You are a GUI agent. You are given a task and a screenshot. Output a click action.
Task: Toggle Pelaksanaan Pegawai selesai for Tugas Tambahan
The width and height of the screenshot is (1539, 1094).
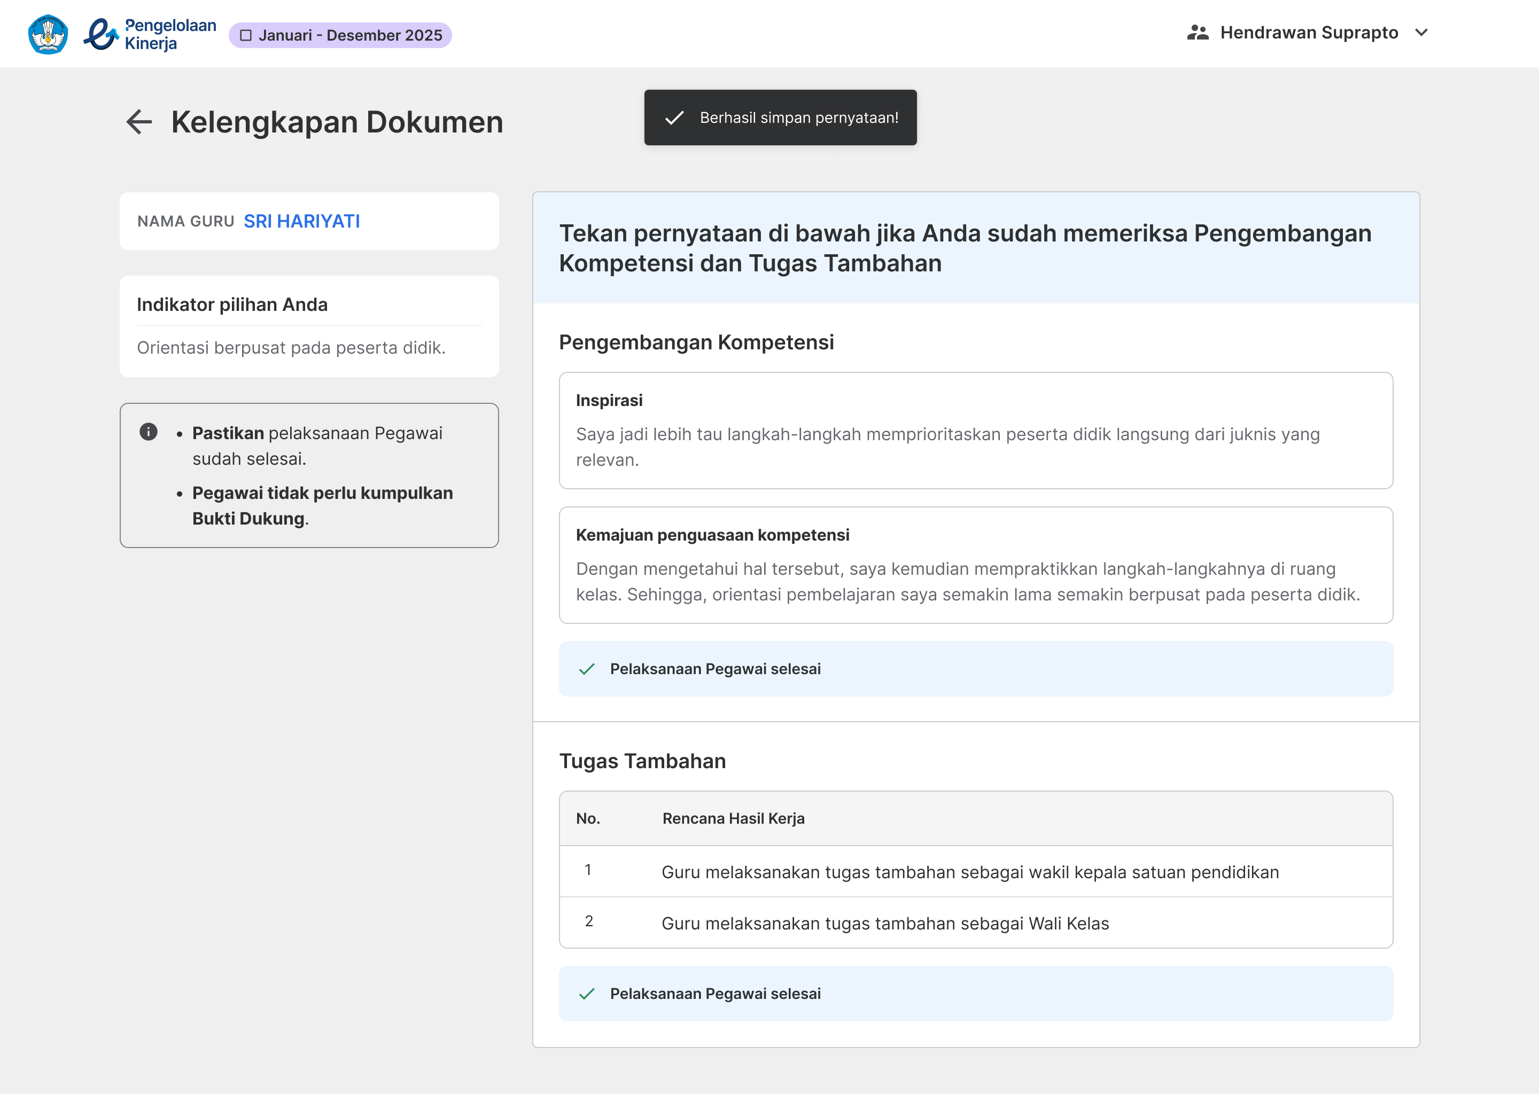point(976,994)
